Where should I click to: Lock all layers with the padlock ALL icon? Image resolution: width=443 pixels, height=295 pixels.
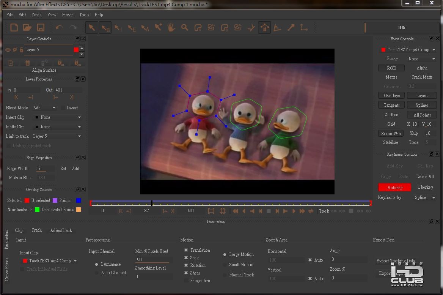(61, 63)
